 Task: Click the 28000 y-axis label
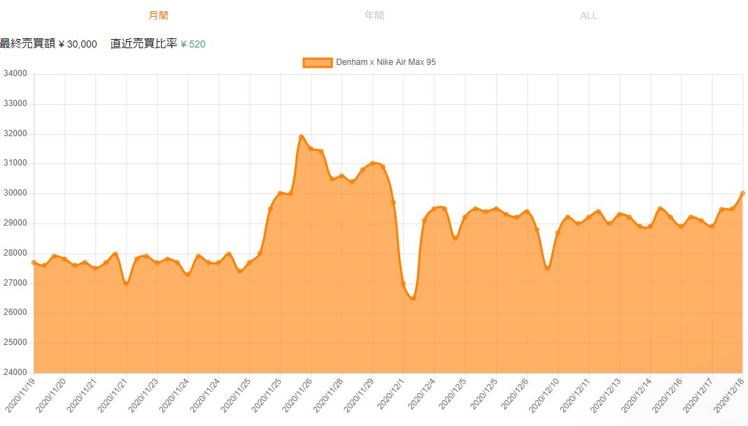coord(15,253)
